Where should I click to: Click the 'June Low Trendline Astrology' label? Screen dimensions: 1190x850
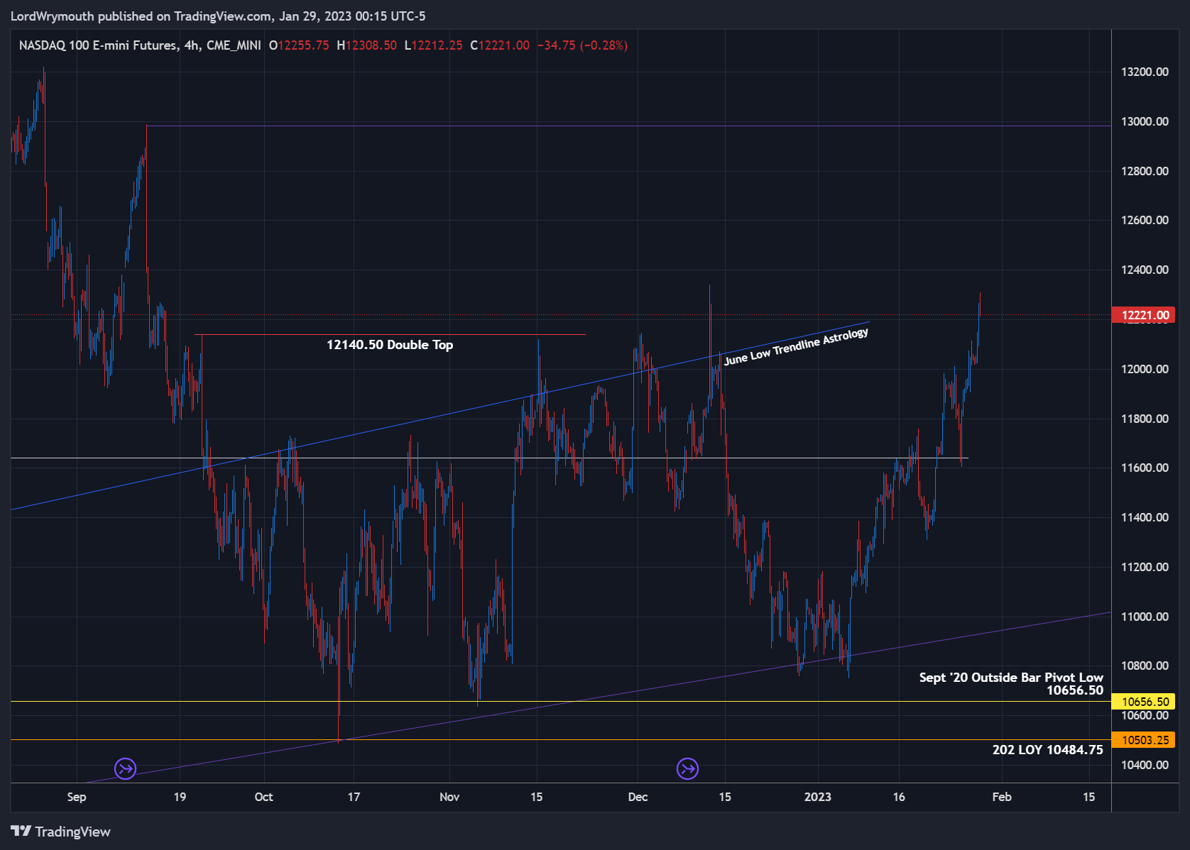[796, 346]
